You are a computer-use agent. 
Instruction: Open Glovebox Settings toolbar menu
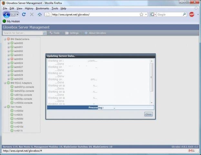(x=73, y=33)
